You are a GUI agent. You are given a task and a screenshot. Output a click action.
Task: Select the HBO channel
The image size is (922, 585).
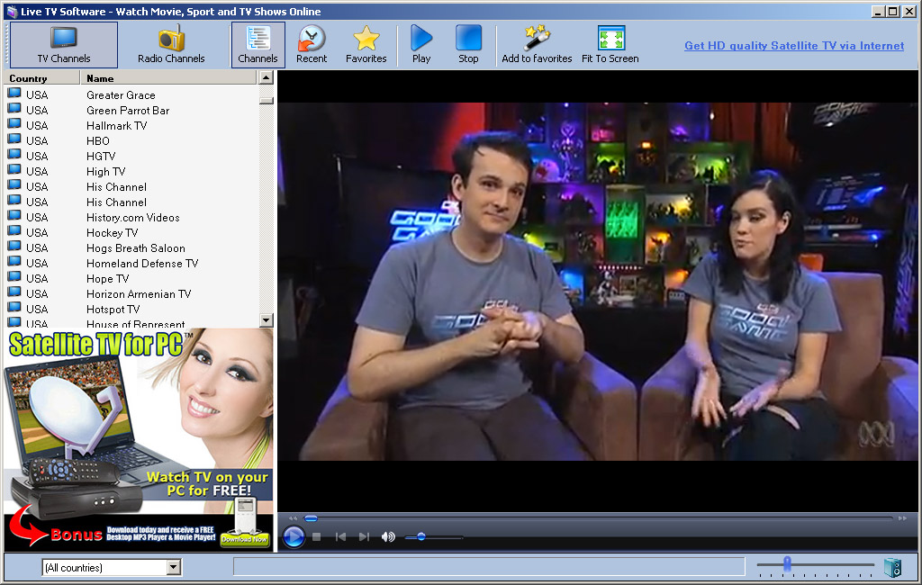97,141
